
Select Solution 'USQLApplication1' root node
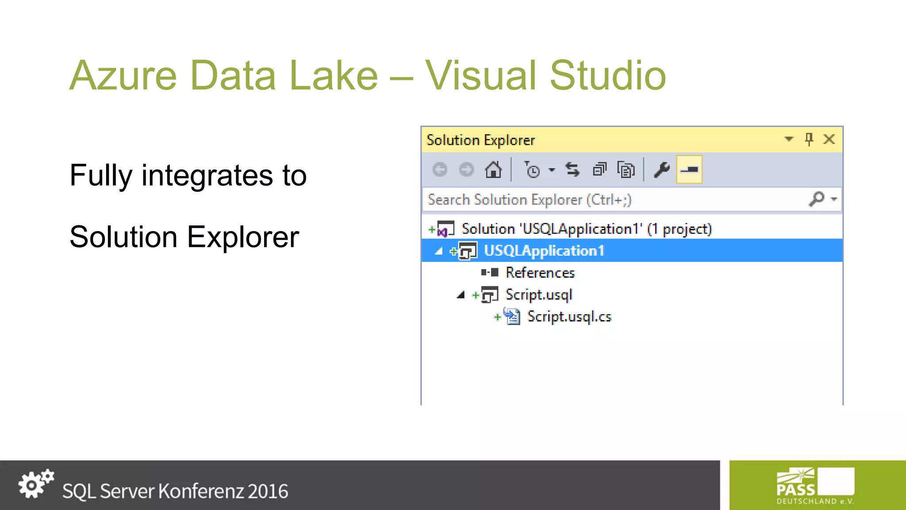click(587, 229)
